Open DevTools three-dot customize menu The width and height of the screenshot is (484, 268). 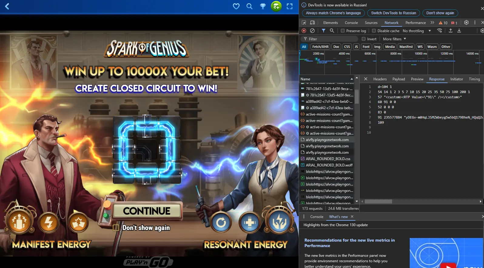[475, 22]
